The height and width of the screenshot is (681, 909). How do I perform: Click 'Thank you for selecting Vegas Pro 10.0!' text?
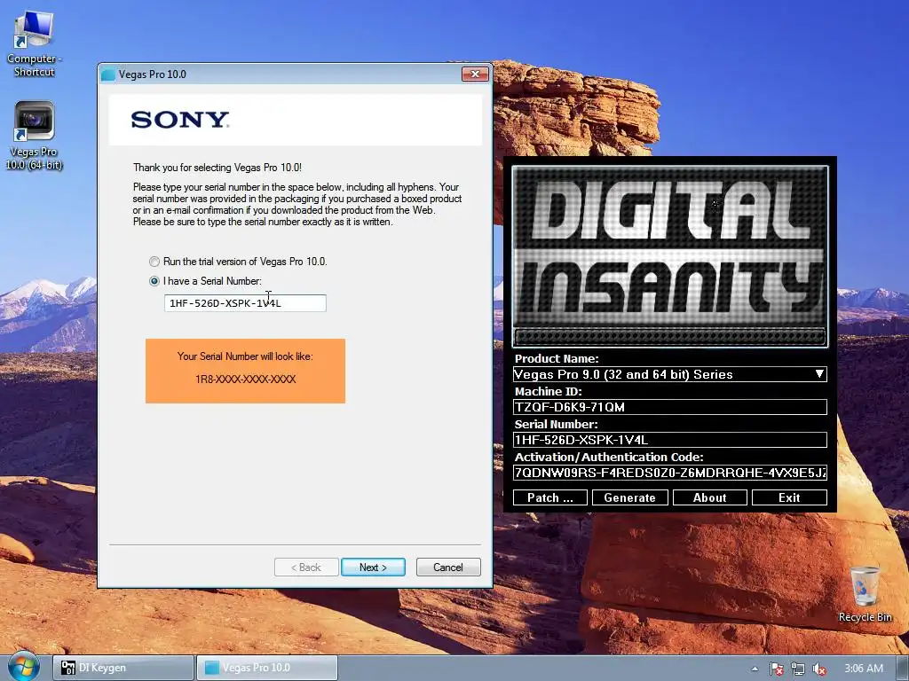pos(217,168)
